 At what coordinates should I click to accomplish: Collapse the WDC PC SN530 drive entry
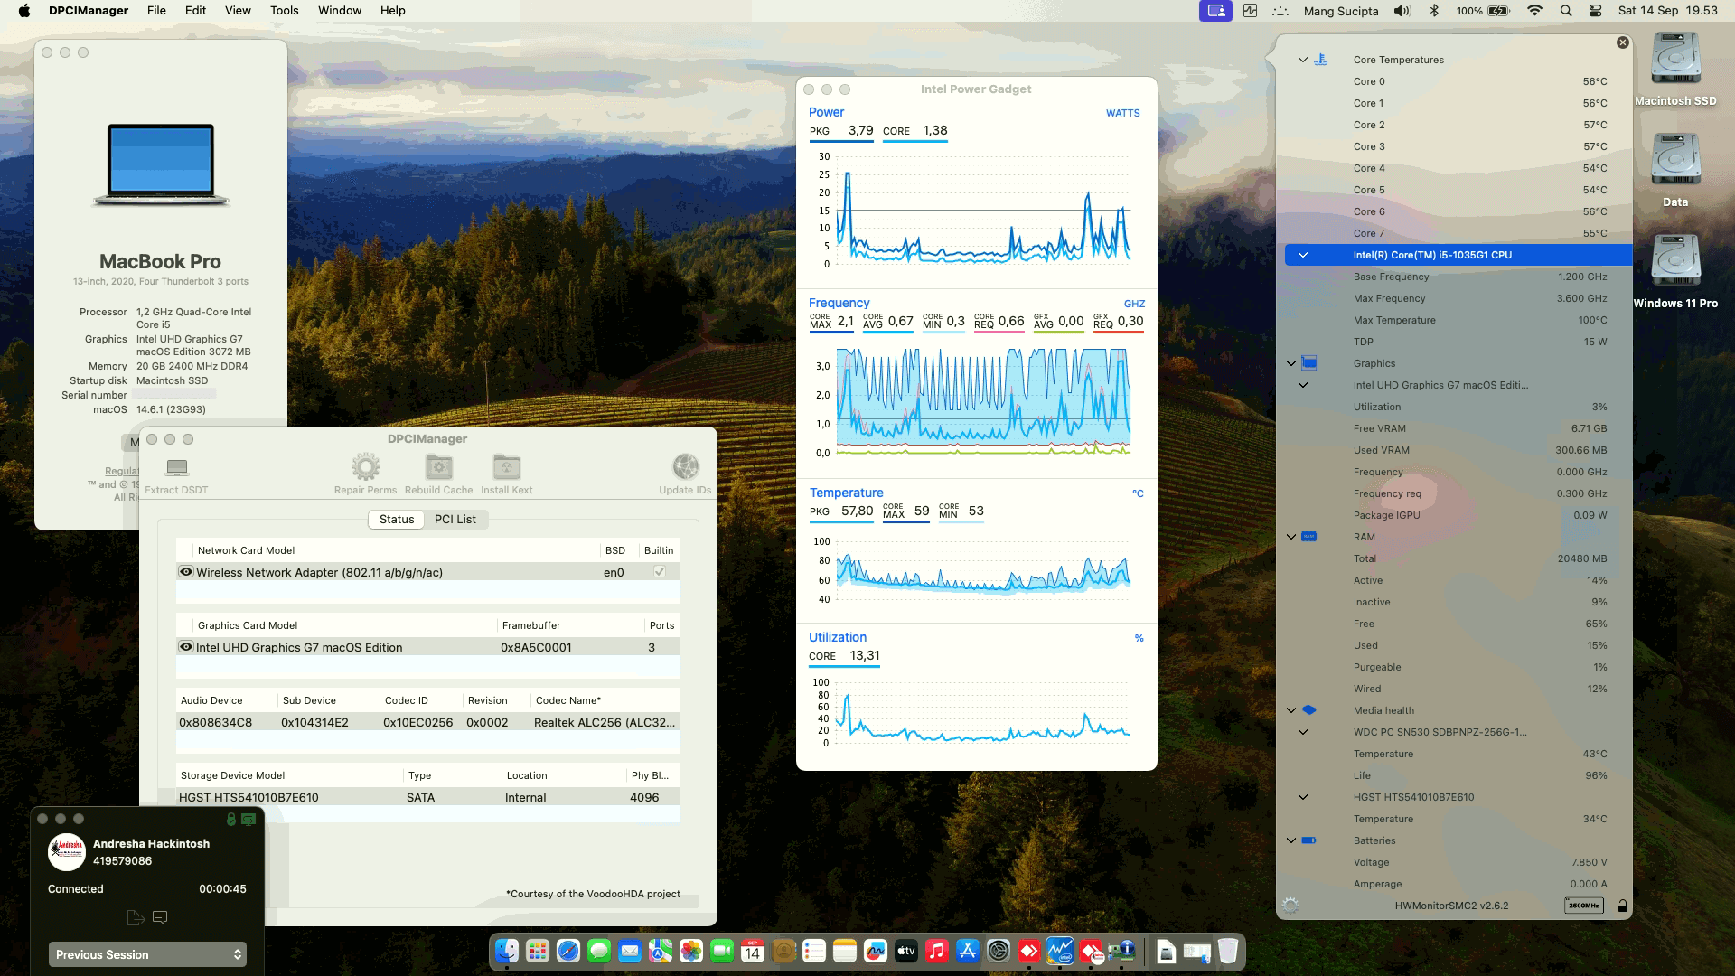tap(1303, 732)
